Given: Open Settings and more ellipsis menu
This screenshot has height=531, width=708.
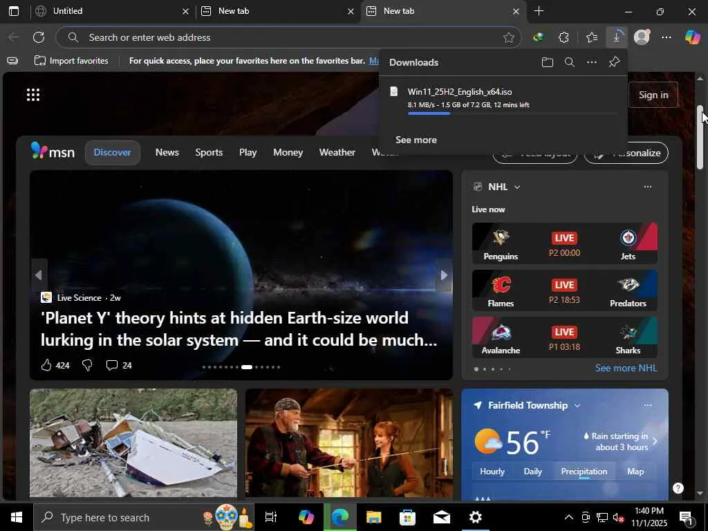Looking at the screenshot, I should [x=667, y=37].
